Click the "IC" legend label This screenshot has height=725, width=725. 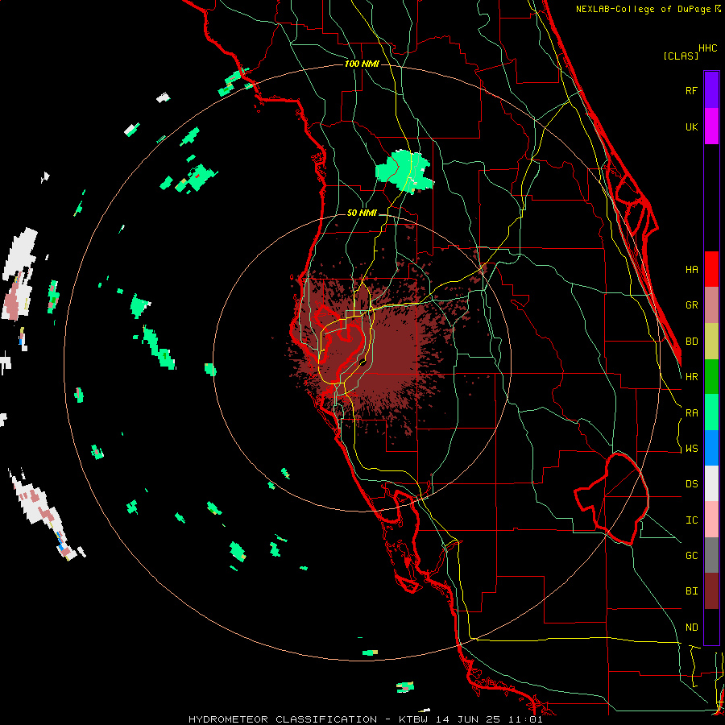[691, 520]
